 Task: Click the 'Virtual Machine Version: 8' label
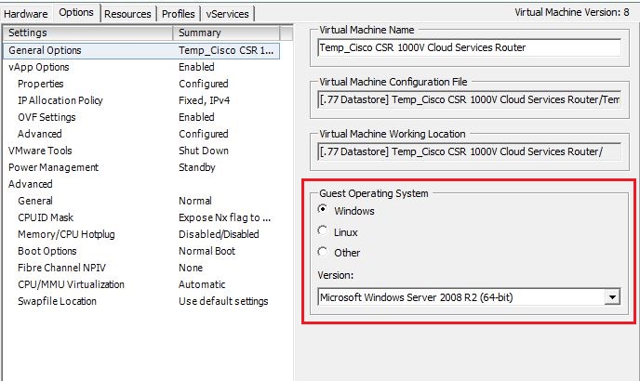pos(571,12)
